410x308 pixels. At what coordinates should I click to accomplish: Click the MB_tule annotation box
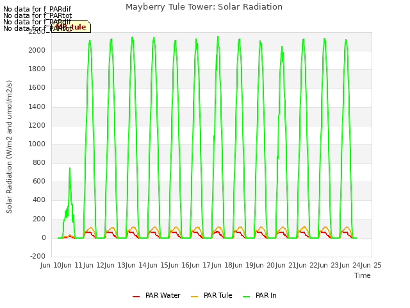(71, 26)
